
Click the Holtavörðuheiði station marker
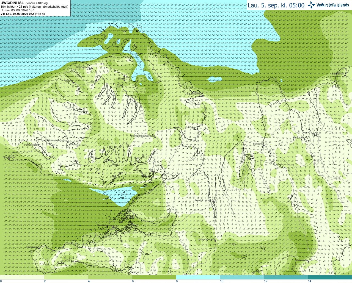215,241
